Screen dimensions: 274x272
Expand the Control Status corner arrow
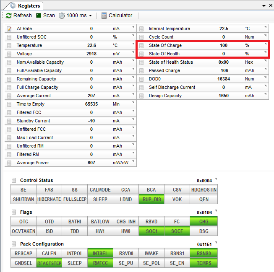(216, 179)
